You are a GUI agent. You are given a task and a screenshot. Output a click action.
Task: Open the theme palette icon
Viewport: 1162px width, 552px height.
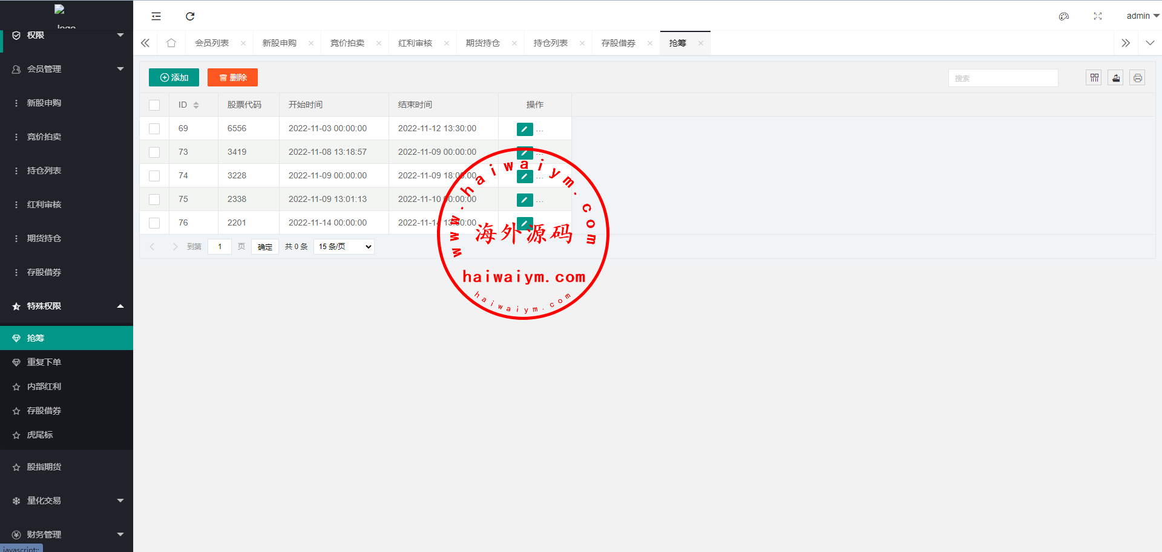tap(1063, 16)
